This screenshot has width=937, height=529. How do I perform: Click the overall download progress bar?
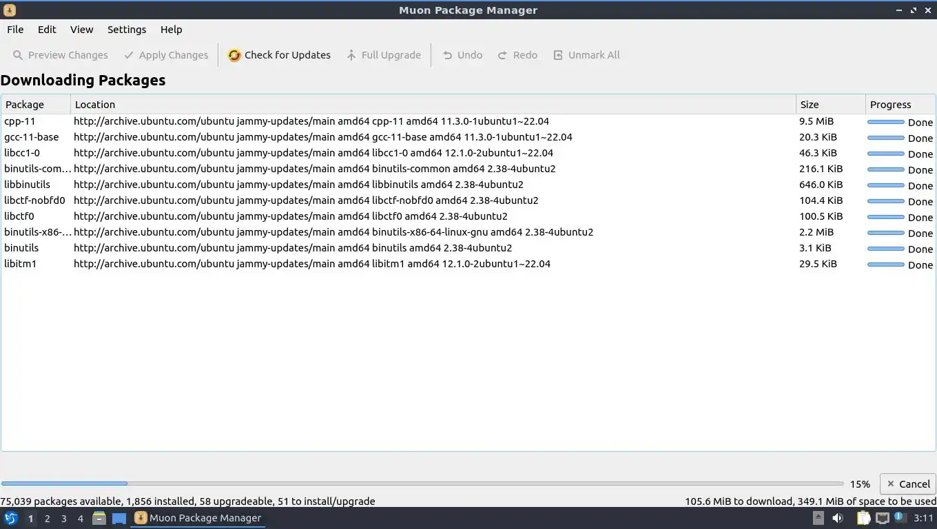coord(422,484)
